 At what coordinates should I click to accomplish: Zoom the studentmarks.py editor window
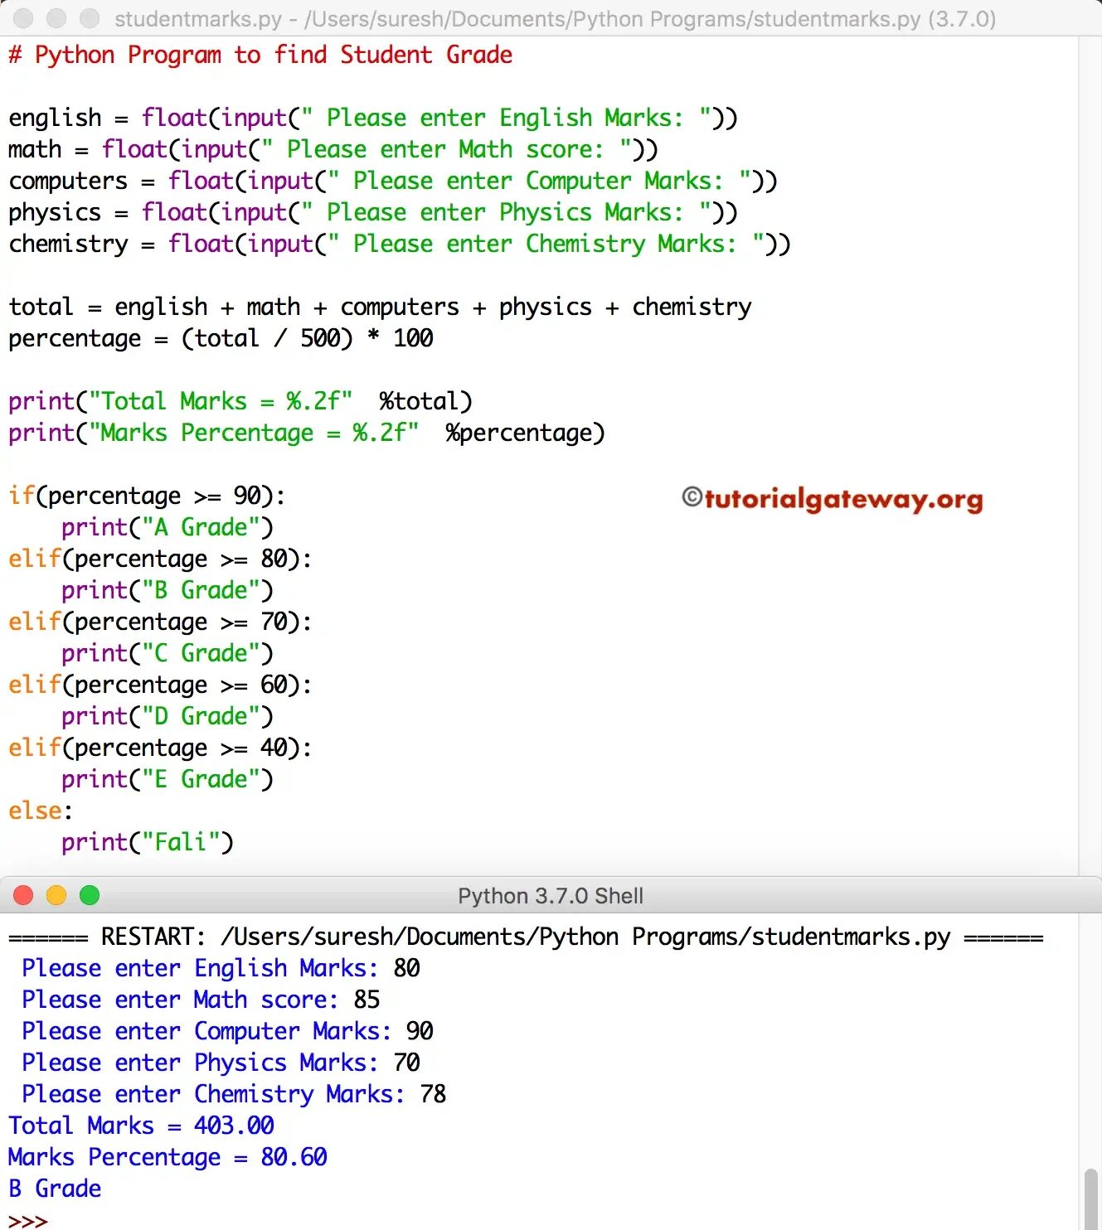click(x=90, y=17)
